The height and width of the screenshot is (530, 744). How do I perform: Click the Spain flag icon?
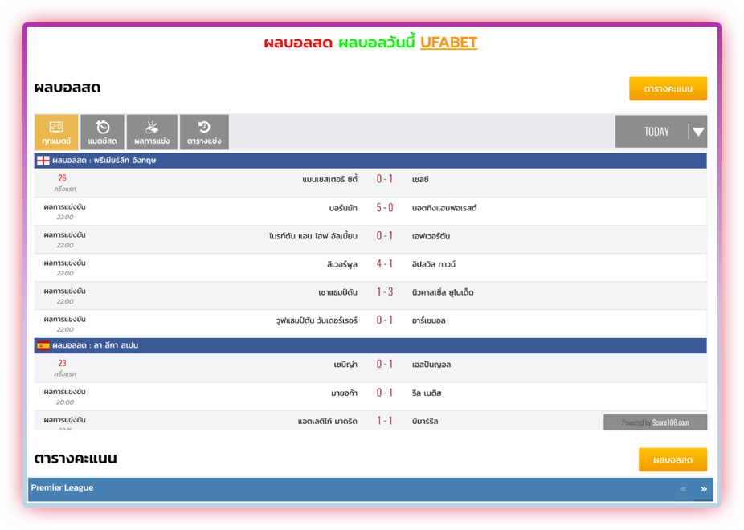click(43, 345)
